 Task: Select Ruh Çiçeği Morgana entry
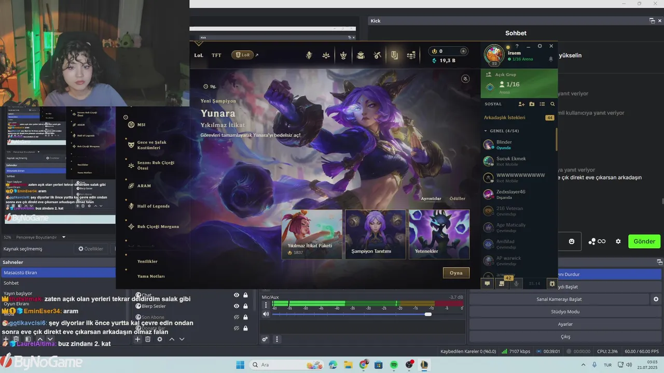(x=158, y=226)
